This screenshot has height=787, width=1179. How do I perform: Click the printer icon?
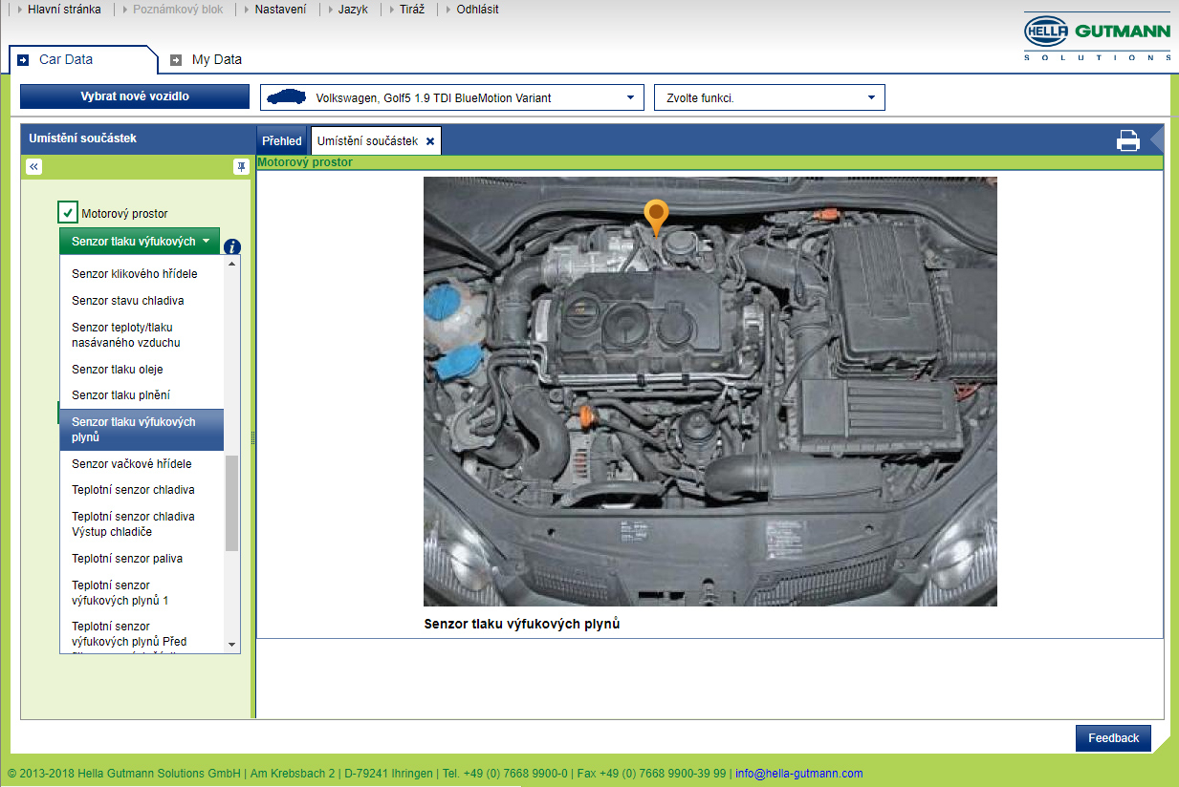tap(1128, 140)
